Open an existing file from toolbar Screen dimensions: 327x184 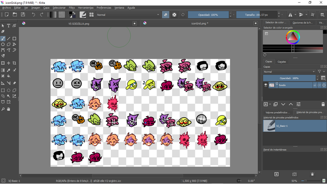[x=15, y=14]
